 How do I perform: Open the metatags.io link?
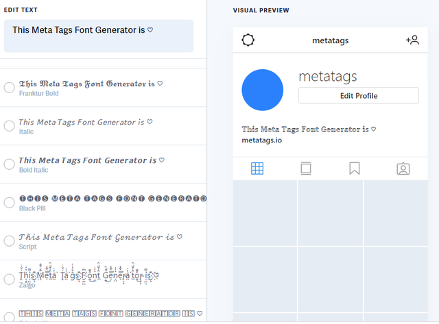261,140
